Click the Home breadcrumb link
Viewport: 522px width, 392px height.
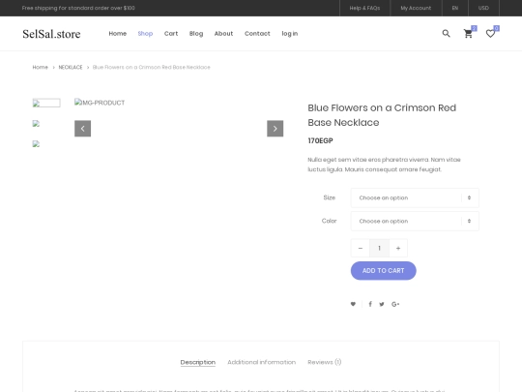(x=40, y=67)
